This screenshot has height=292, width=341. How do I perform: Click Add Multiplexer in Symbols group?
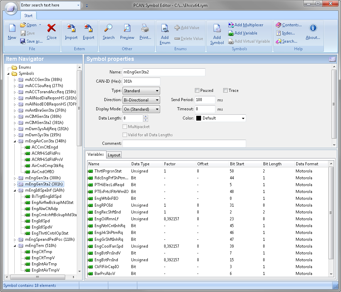pos(246,25)
